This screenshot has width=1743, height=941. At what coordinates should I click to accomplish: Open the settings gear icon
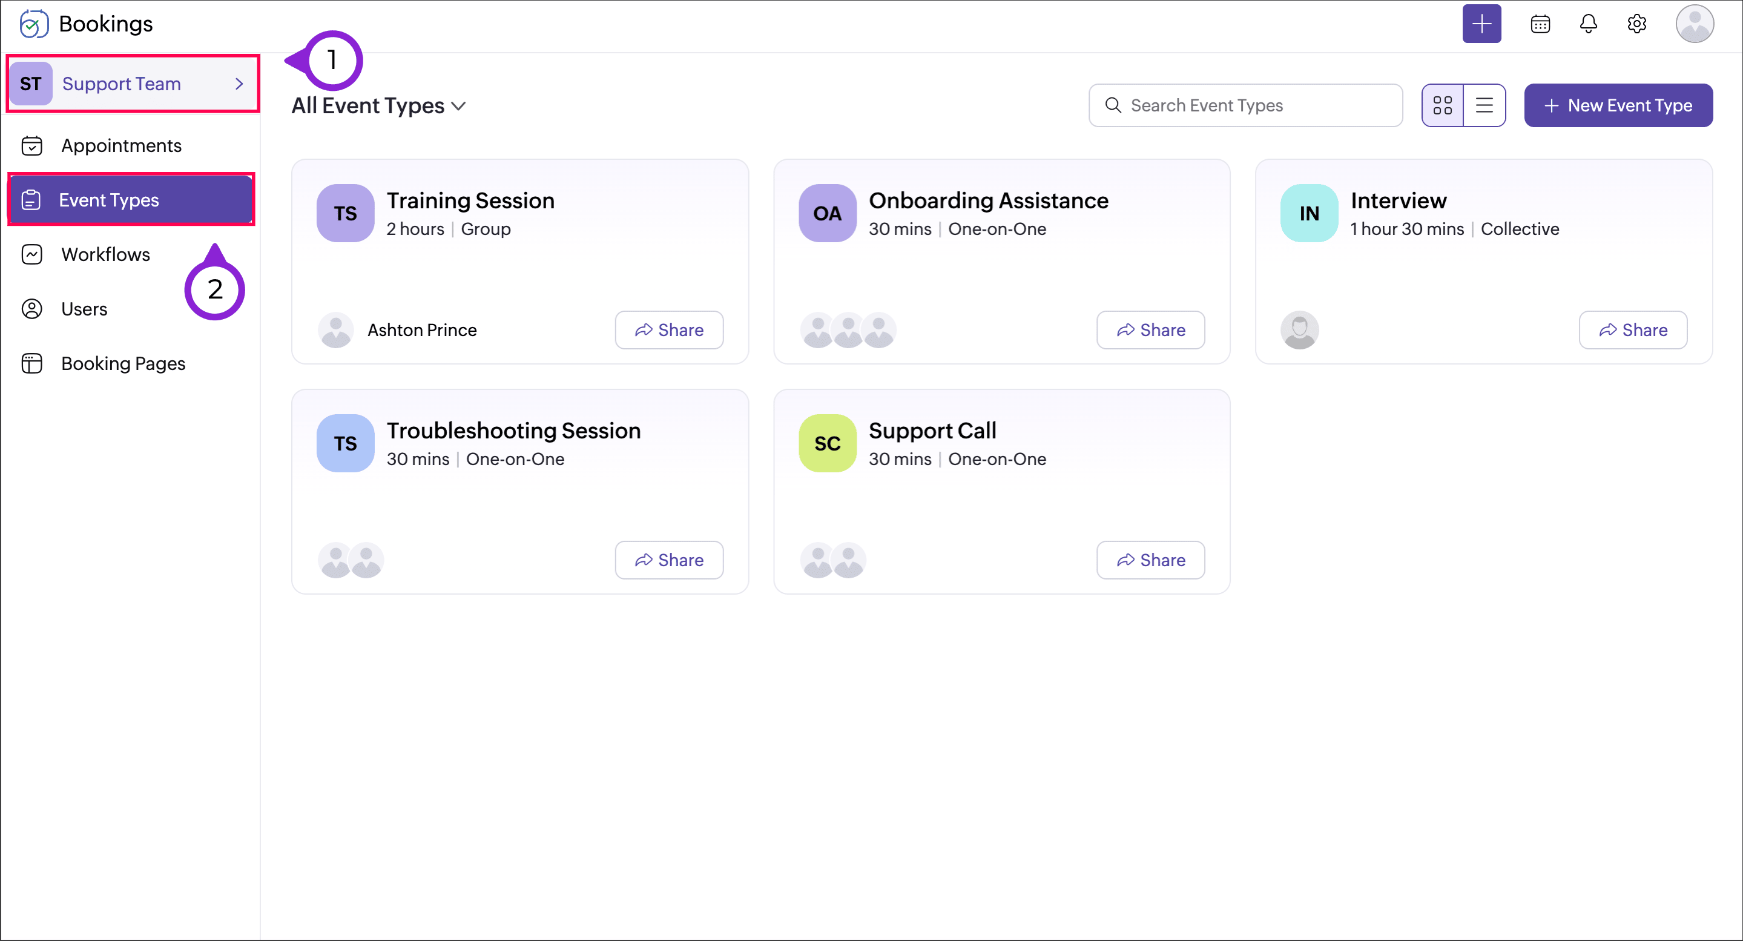tap(1636, 24)
